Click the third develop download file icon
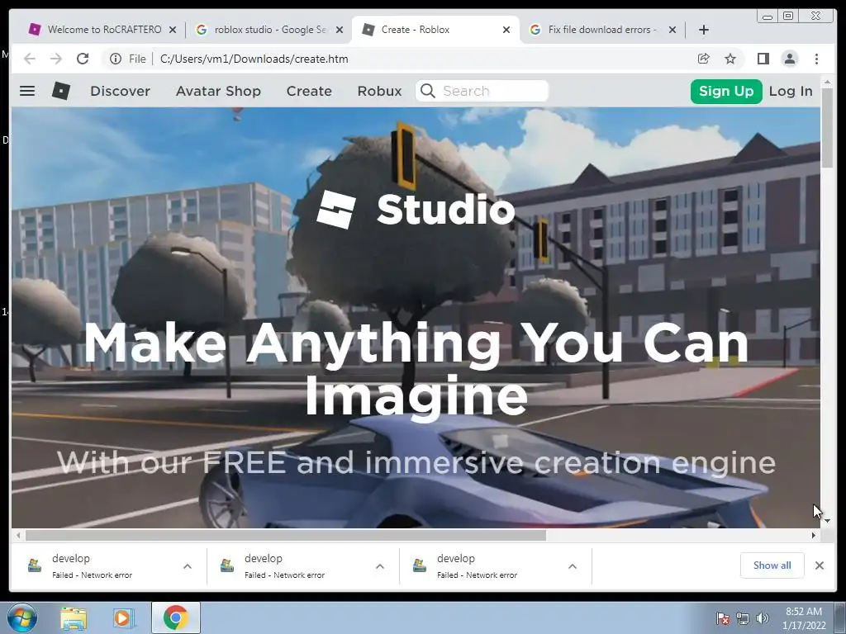The height and width of the screenshot is (634, 846). (x=420, y=565)
